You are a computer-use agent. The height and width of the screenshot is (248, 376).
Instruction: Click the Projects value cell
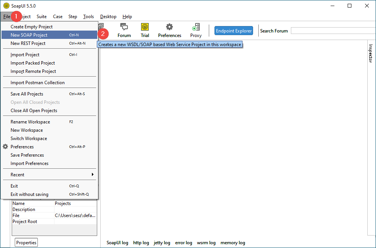point(76,203)
